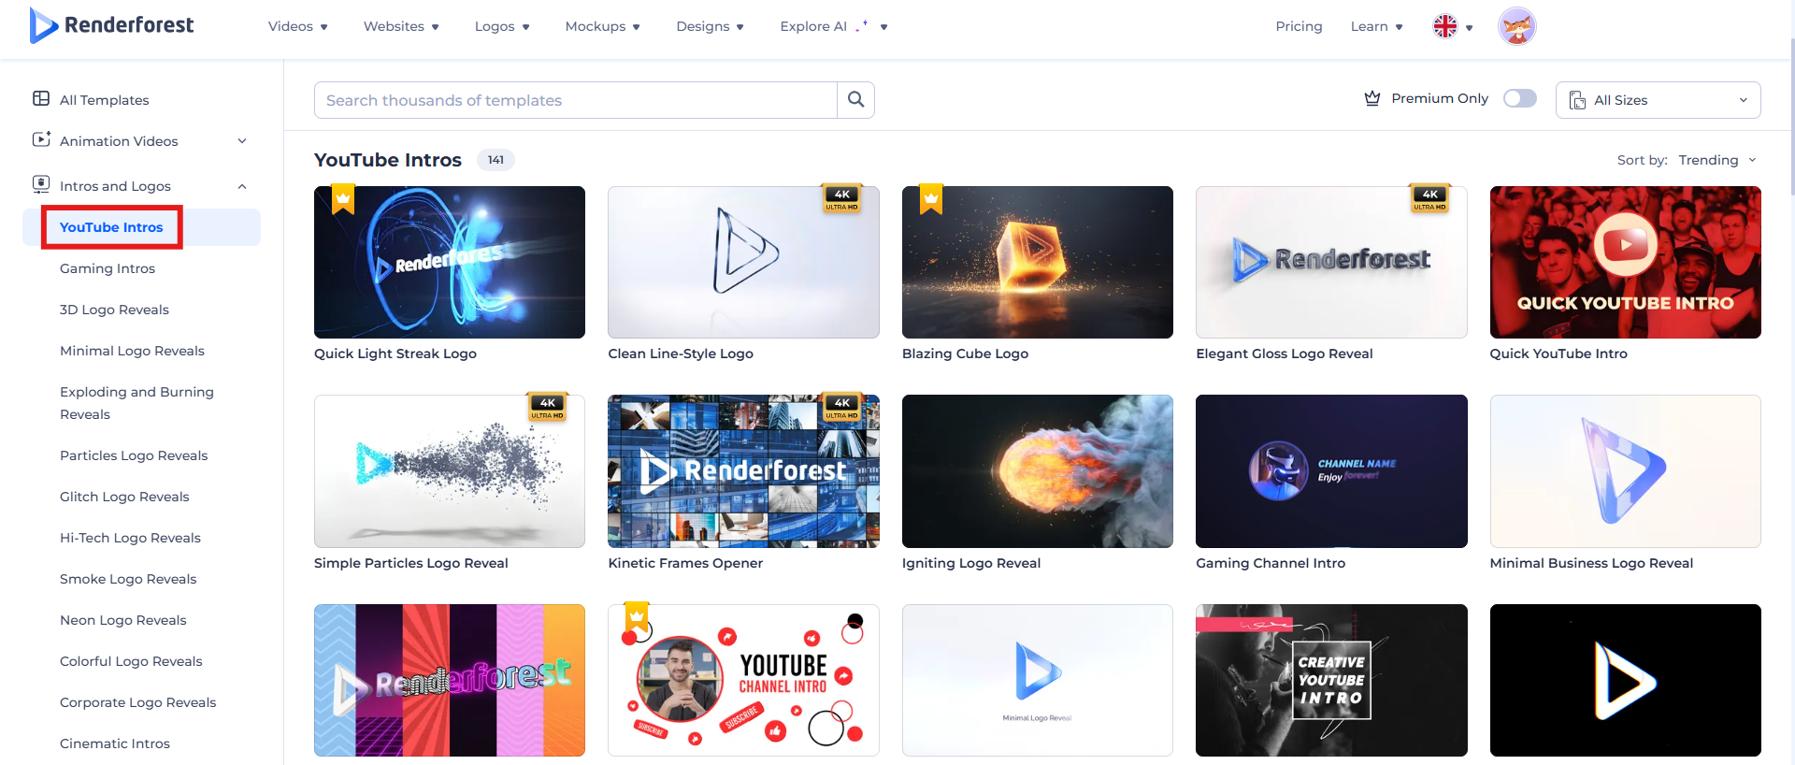Open the All Sizes dropdown
1795x765 pixels.
tap(1658, 100)
